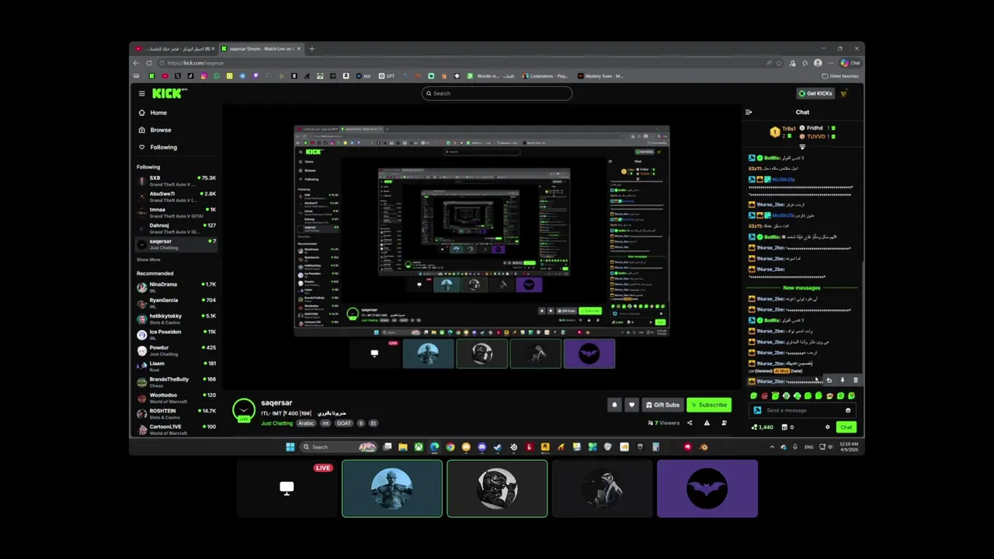Click the share stream icon
Image resolution: width=994 pixels, height=559 pixels.
click(x=690, y=423)
